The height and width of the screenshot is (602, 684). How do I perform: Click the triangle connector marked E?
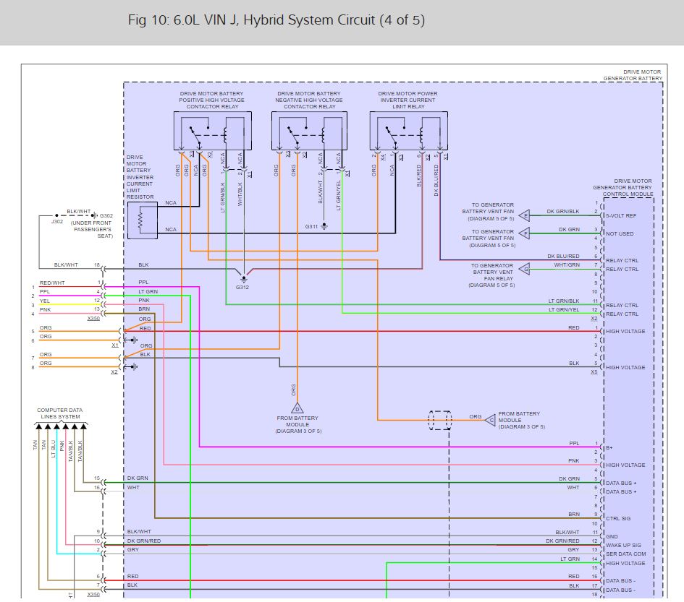tap(525, 215)
